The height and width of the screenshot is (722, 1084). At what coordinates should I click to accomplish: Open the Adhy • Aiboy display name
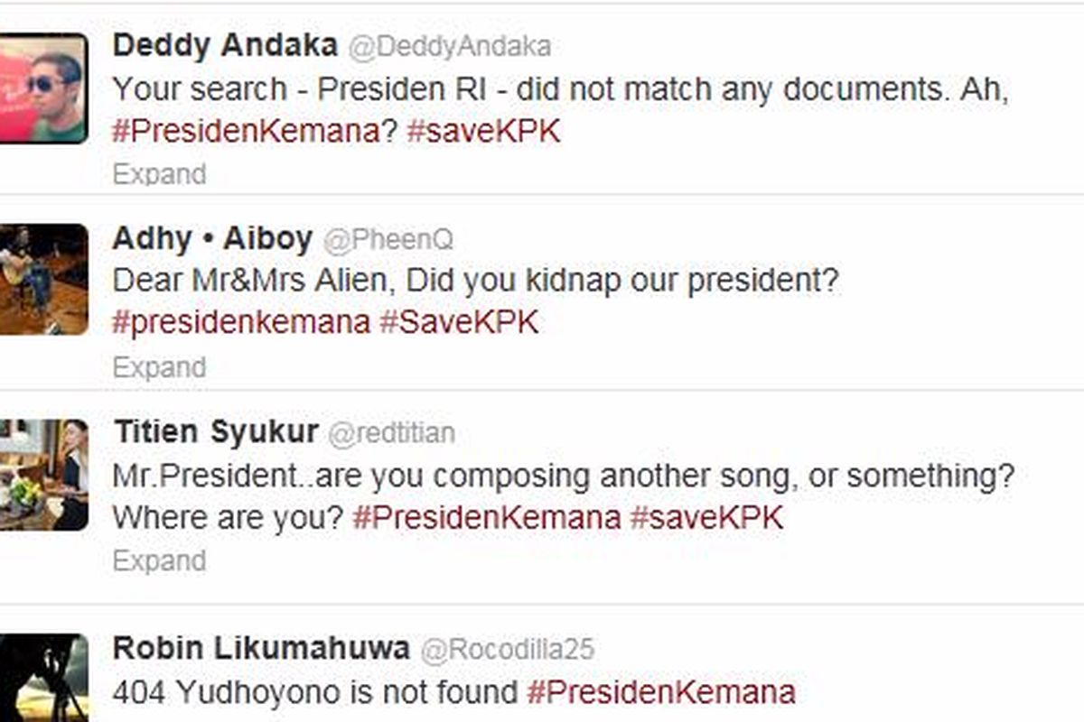click(x=212, y=239)
